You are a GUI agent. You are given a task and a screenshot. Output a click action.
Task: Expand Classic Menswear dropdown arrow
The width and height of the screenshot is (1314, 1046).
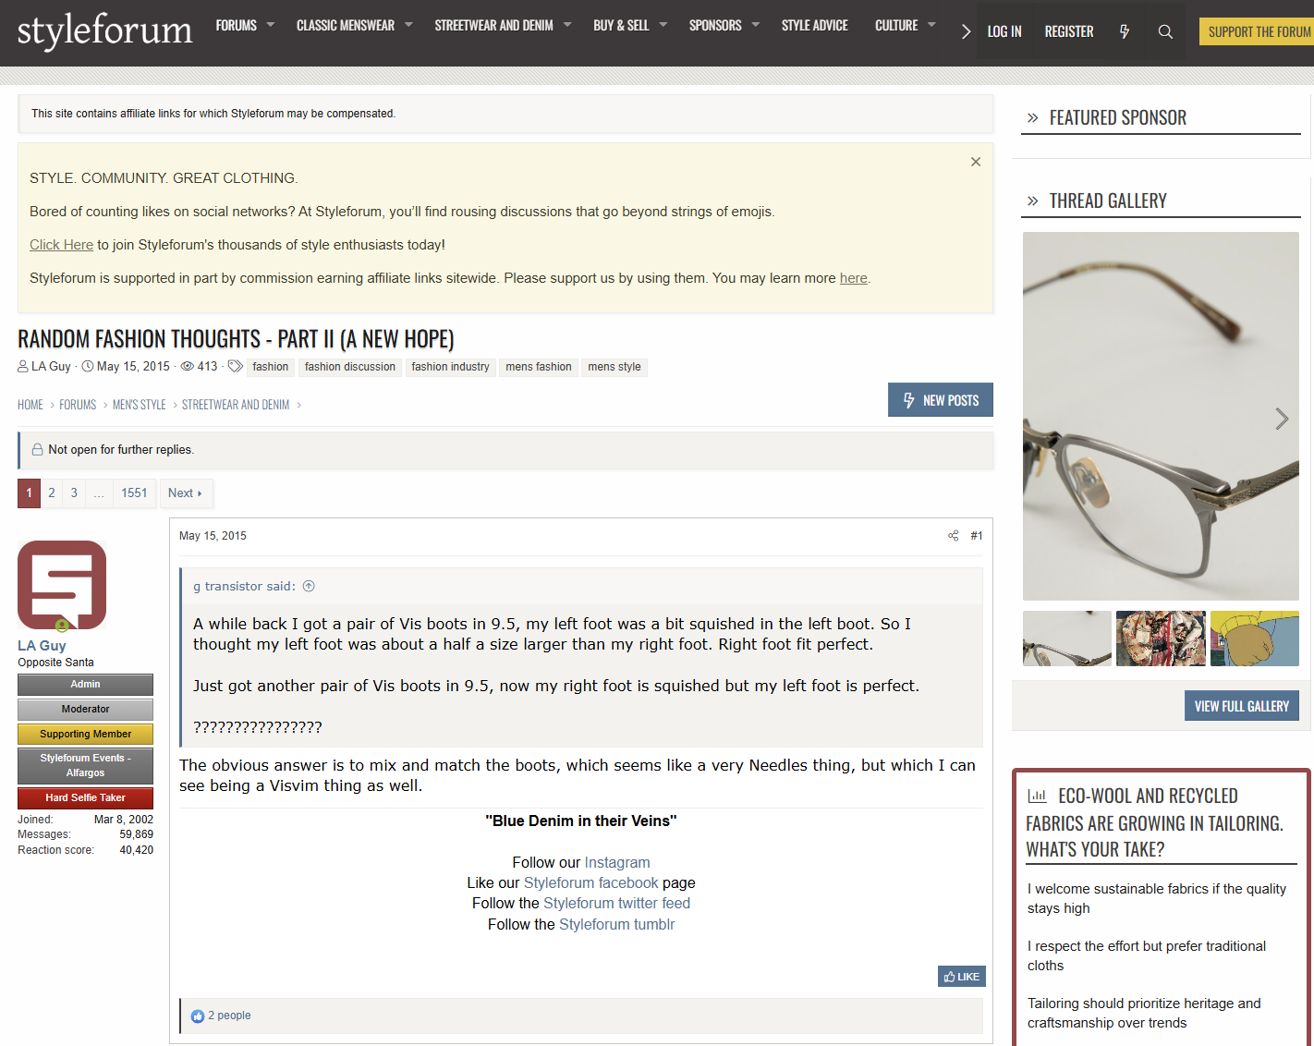[x=408, y=25]
